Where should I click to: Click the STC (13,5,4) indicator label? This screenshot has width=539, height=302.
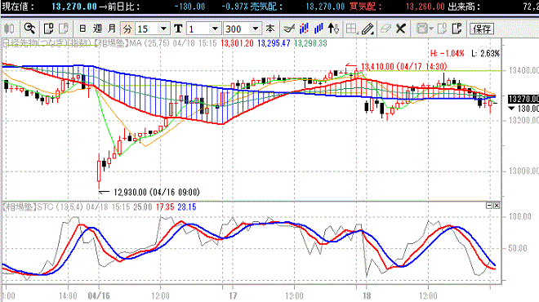(x=60, y=207)
